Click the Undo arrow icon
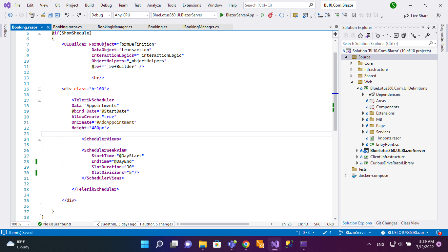 coord(67,15)
